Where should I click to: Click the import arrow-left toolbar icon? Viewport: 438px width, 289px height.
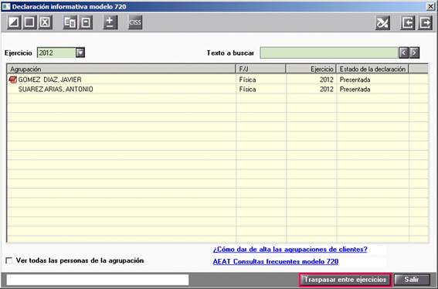408,23
